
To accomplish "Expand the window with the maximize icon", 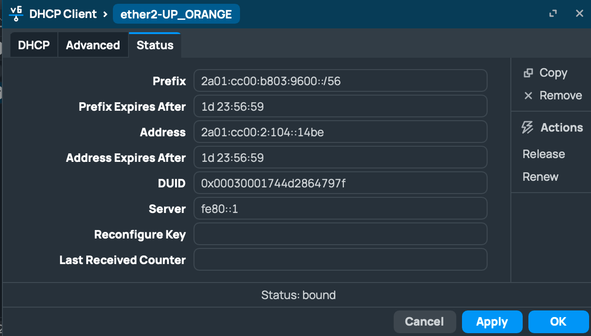I will (553, 14).
